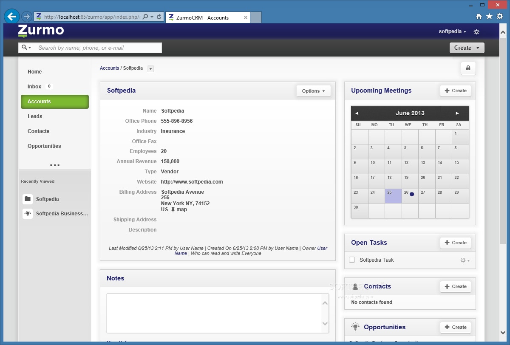This screenshot has height=345, width=510.
Task: Open the Options dropdown for Softpedia account
Action: coord(313,91)
